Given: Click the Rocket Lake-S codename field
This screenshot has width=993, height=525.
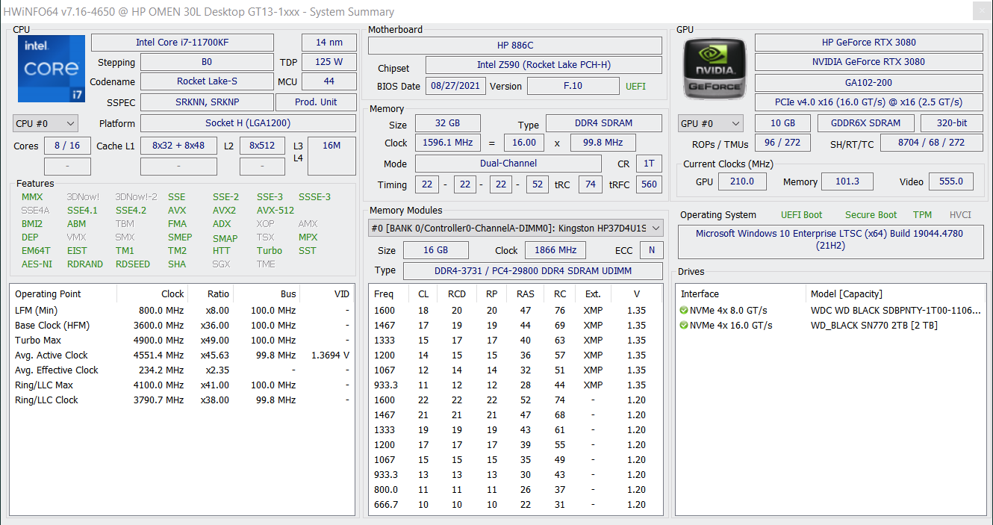Looking at the screenshot, I should click(207, 81).
